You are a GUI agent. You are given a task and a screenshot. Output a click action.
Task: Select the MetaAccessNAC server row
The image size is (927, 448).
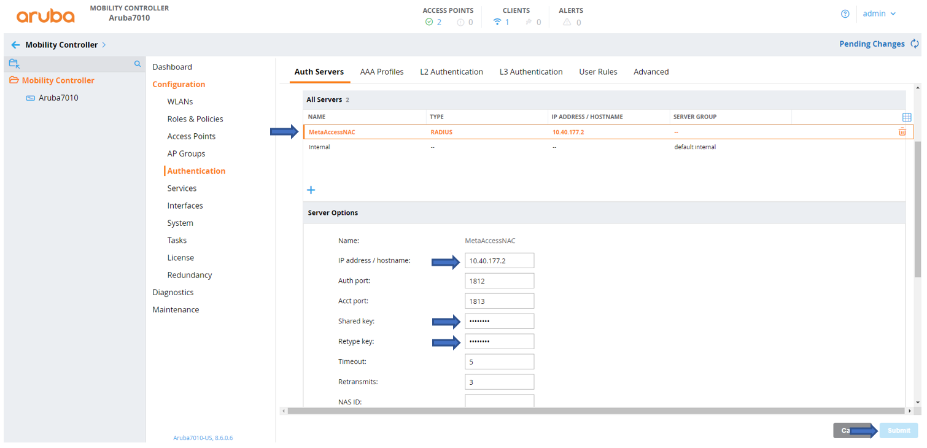pos(608,132)
